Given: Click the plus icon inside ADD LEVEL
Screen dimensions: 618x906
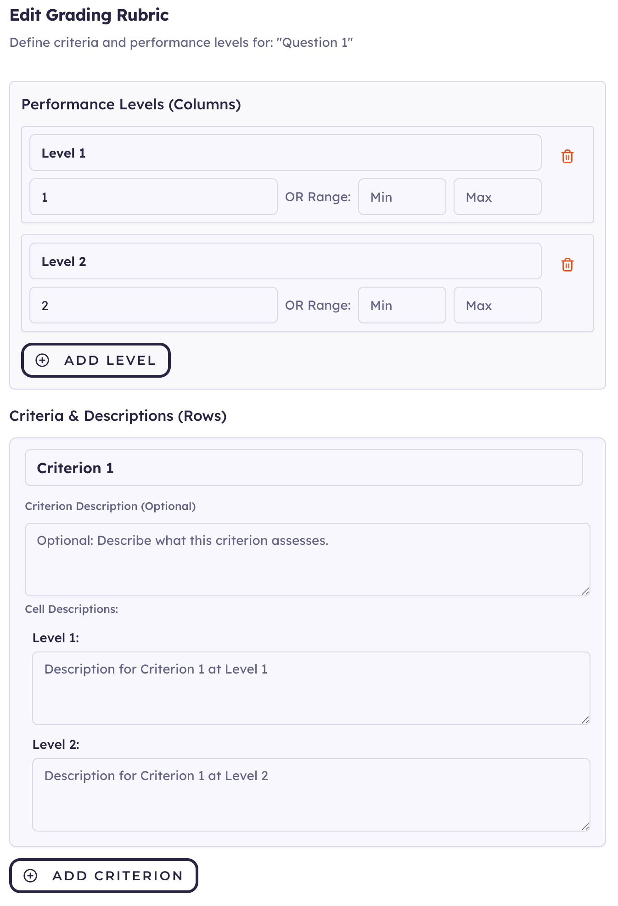Looking at the screenshot, I should (x=43, y=360).
